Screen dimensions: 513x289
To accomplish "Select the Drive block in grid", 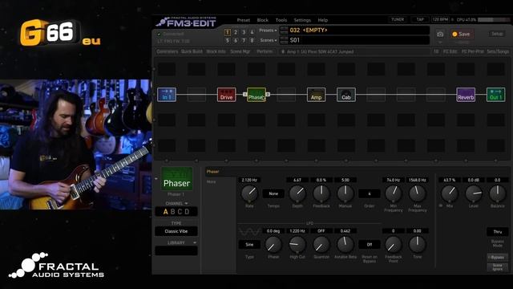I will coord(226,95).
